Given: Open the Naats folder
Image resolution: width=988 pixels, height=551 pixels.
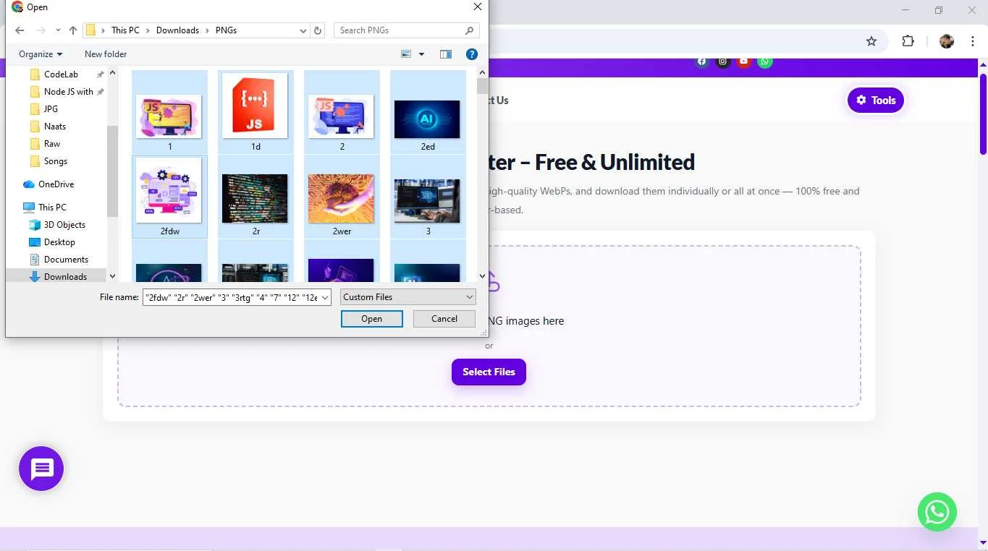Looking at the screenshot, I should click(55, 127).
